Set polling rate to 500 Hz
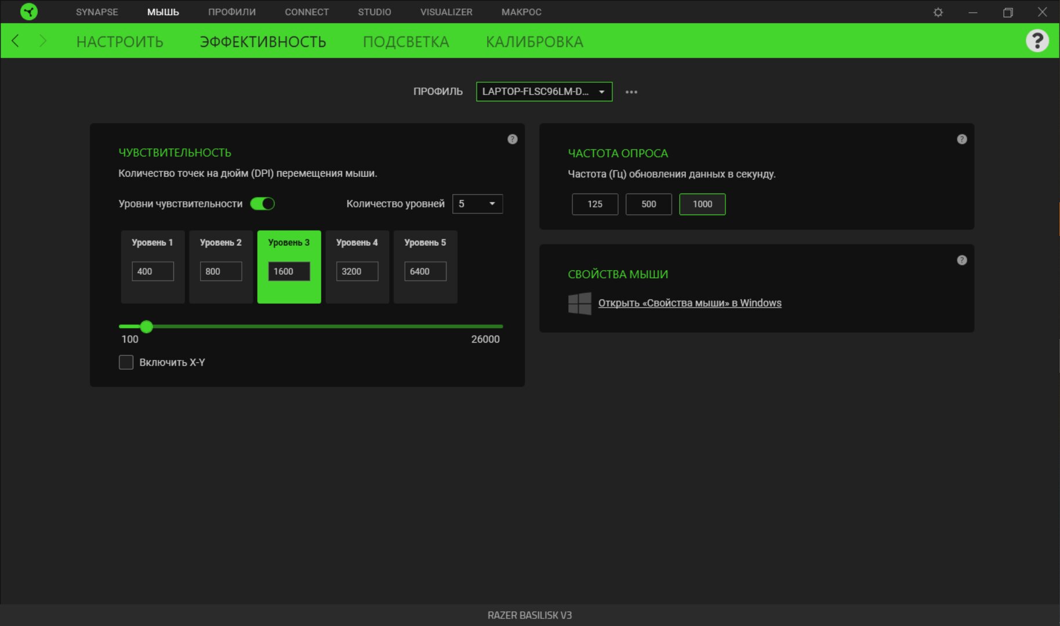Viewport: 1060px width, 626px height. [649, 204]
